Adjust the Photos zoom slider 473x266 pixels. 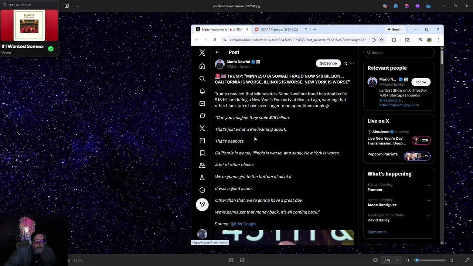pyautogui.click(x=430, y=260)
